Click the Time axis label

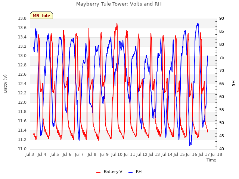pos(211,160)
